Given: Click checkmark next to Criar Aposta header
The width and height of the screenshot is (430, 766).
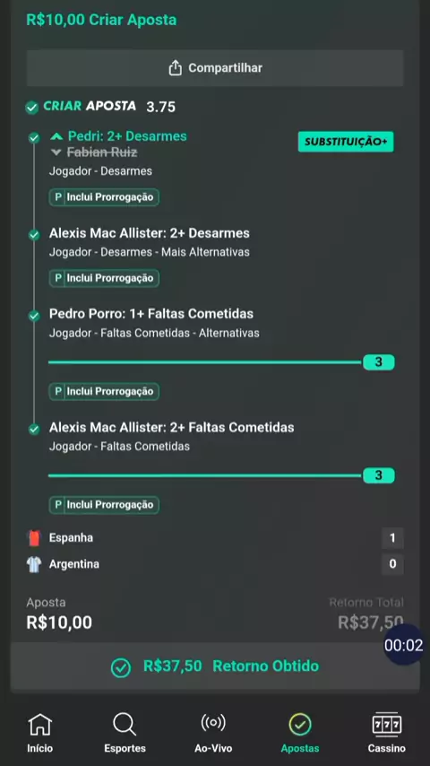Looking at the screenshot, I should coord(31,108).
